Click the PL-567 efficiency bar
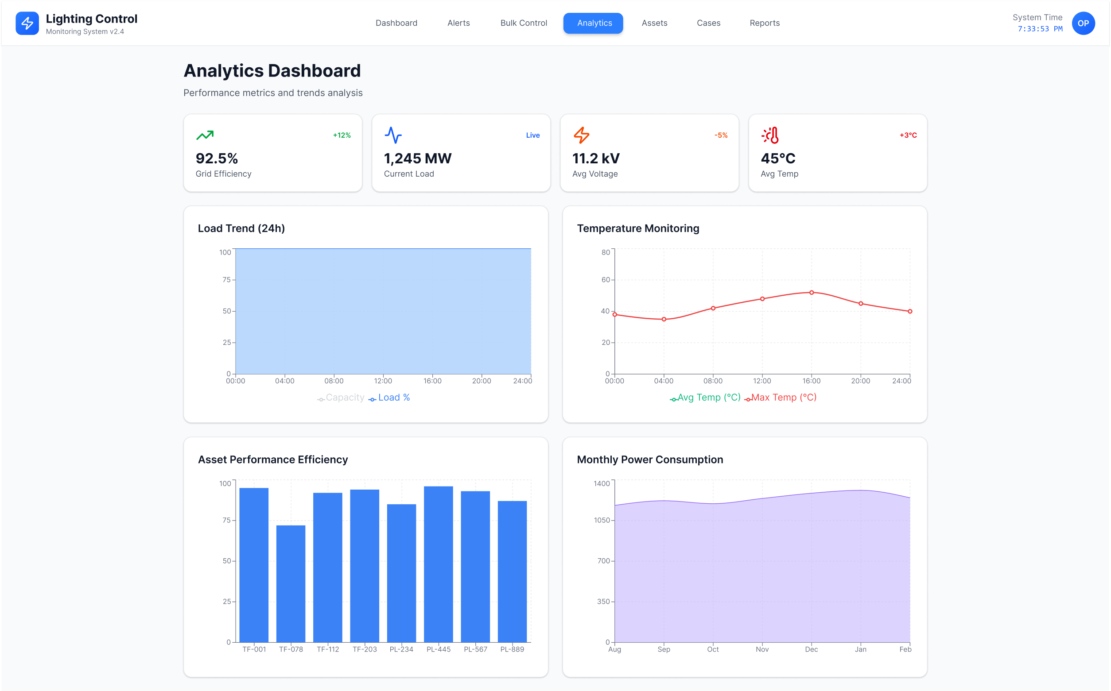 coord(475,567)
